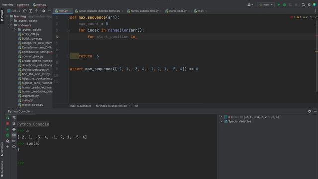The height and width of the screenshot is (179, 318).
Task: Open the JetBrains Toolbox shield icon
Action: pyautogui.click(x=315, y=5)
